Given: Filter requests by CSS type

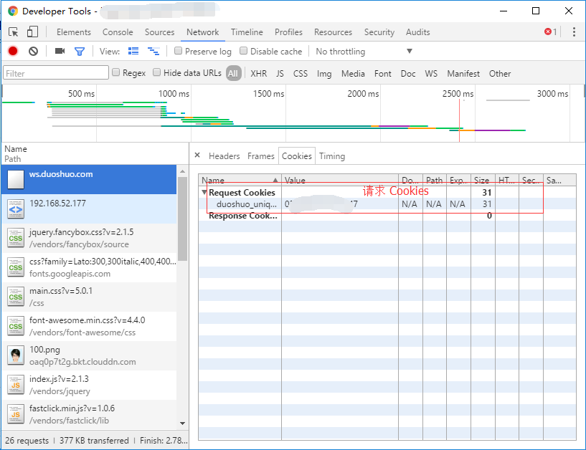Looking at the screenshot, I should pyautogui.click(x=301, y=74).
